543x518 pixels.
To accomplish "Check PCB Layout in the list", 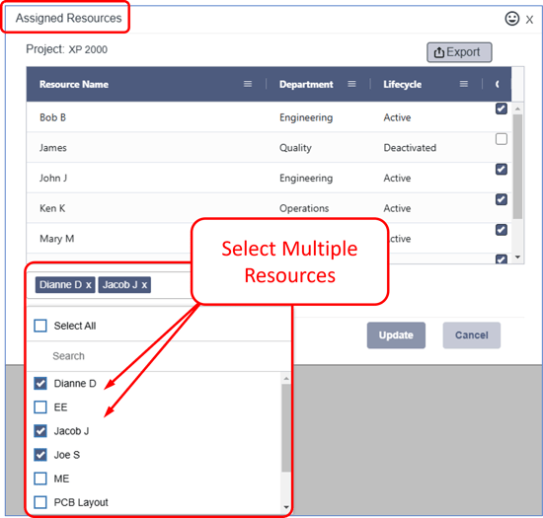I will pos(40,502).
